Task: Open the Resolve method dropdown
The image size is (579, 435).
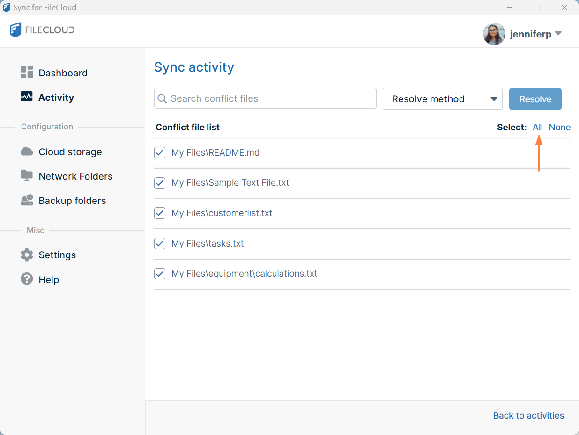Action: click(x=442, y=99)
